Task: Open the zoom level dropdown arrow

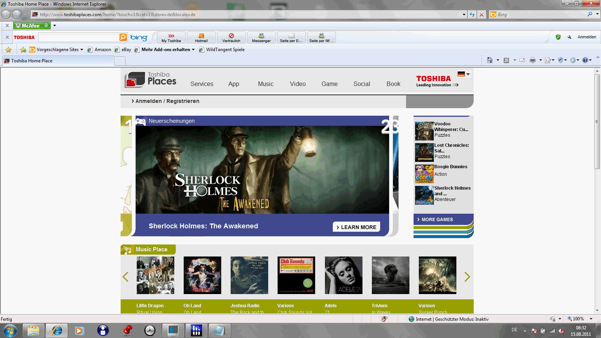Action: point(591,319)
